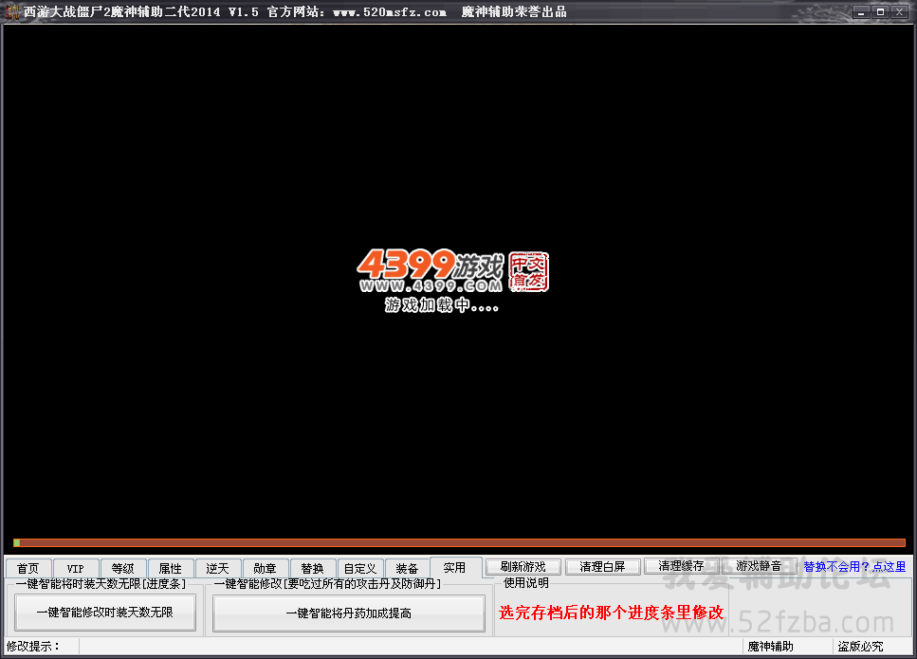Select the 等级 tab
This screenshot has height=659, width=917.
coord(123,568)
